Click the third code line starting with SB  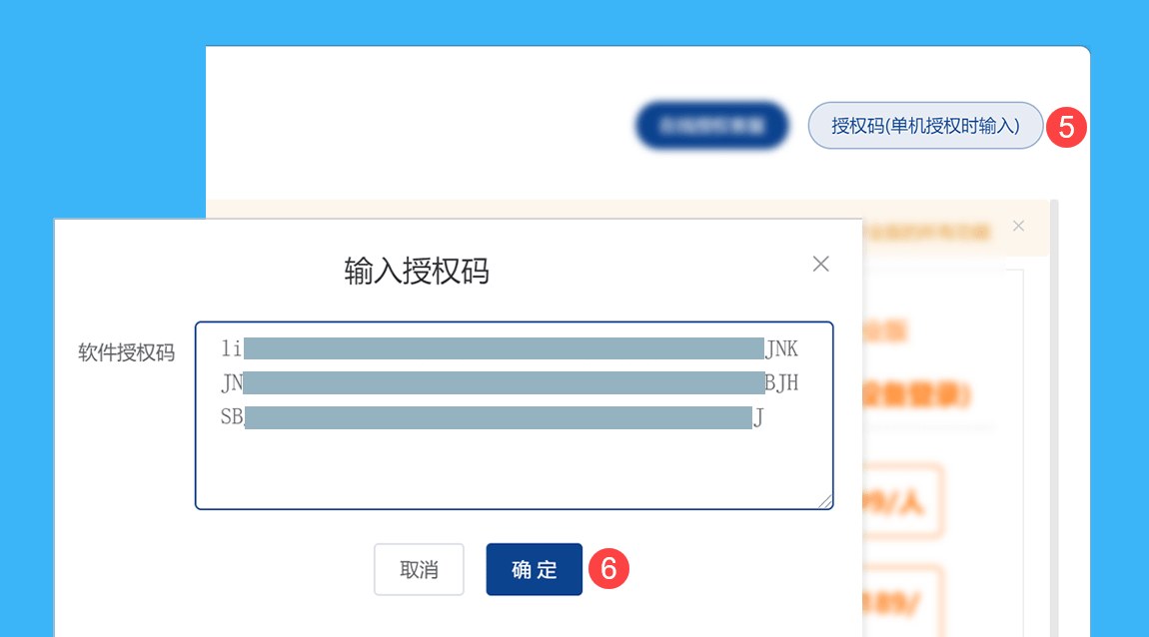point(492,417)
